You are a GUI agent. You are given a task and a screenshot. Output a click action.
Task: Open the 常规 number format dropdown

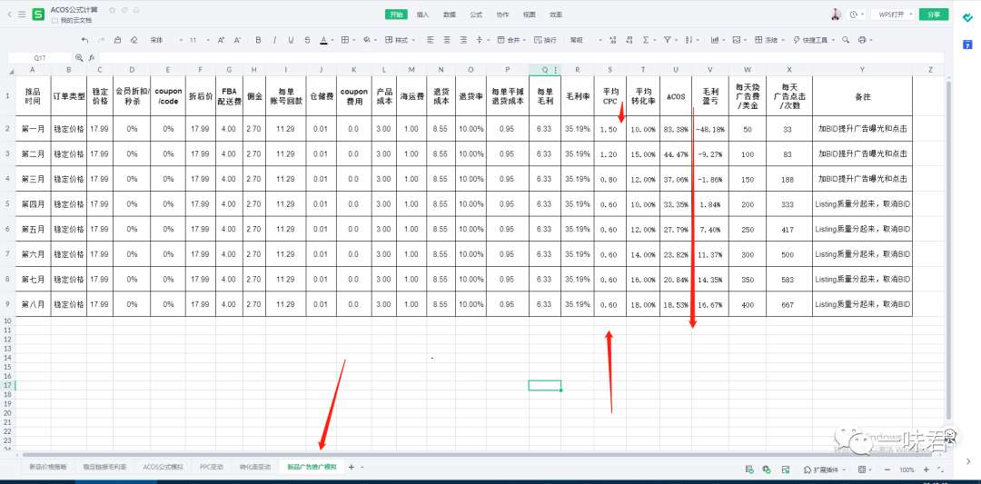point(586,40)
